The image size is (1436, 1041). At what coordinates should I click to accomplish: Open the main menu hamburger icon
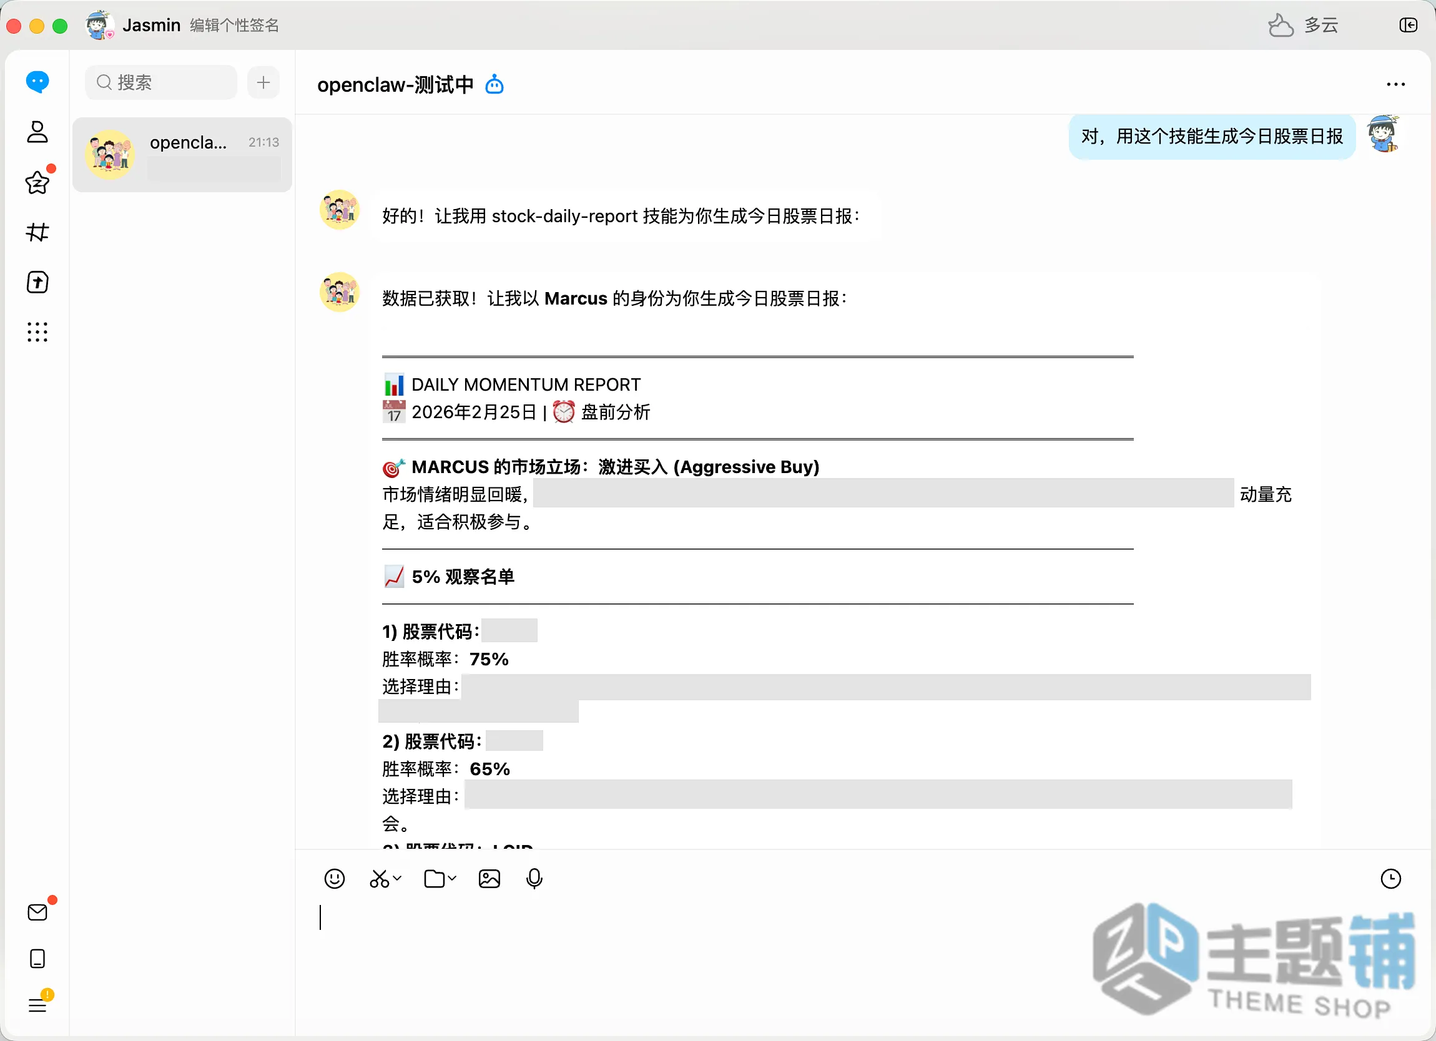coord(37,1005)
